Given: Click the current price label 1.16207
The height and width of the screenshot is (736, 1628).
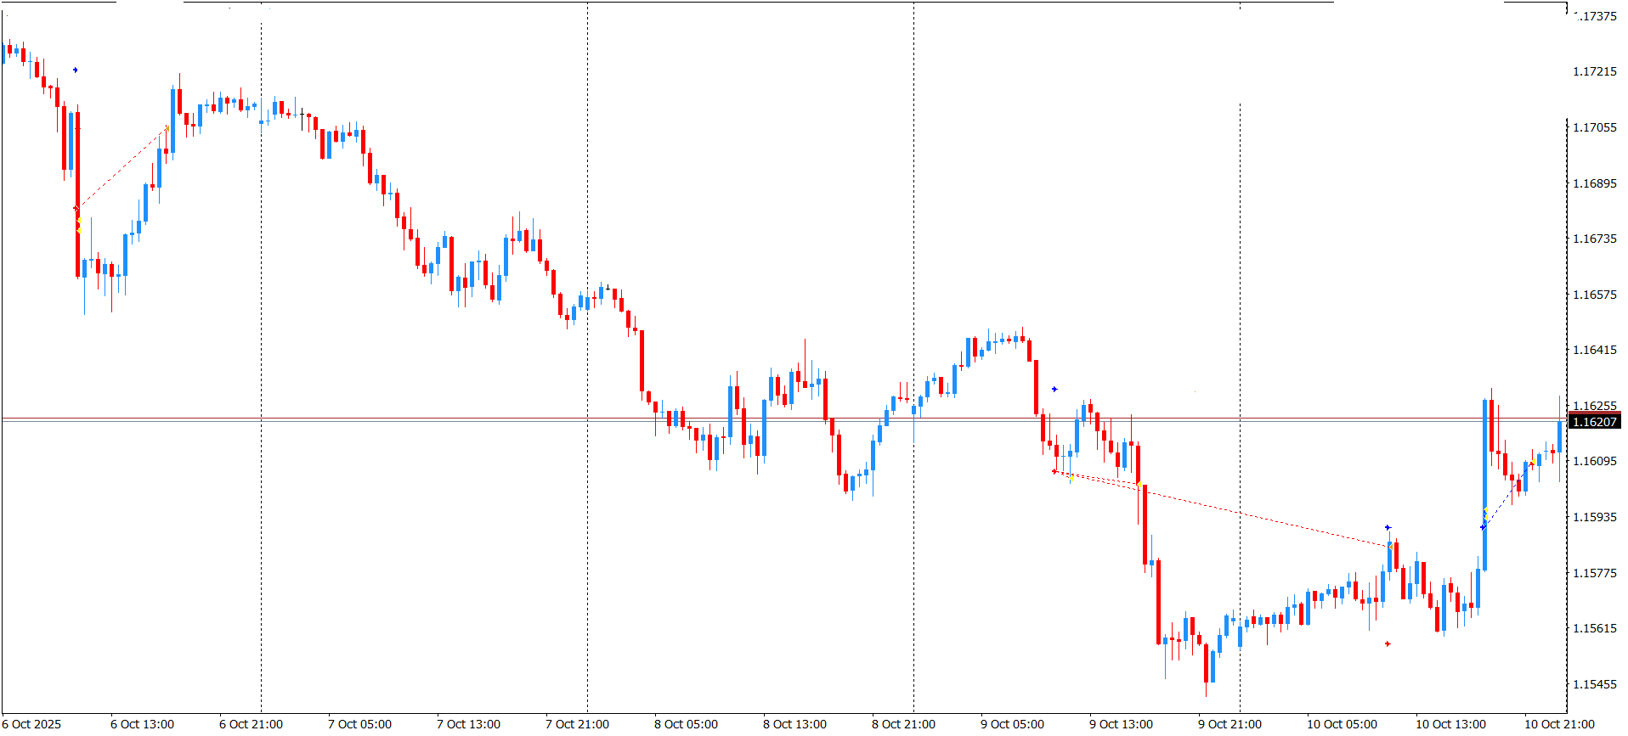Looking at the screenshot, I should pyautogui.click(x=1595, y=422).
